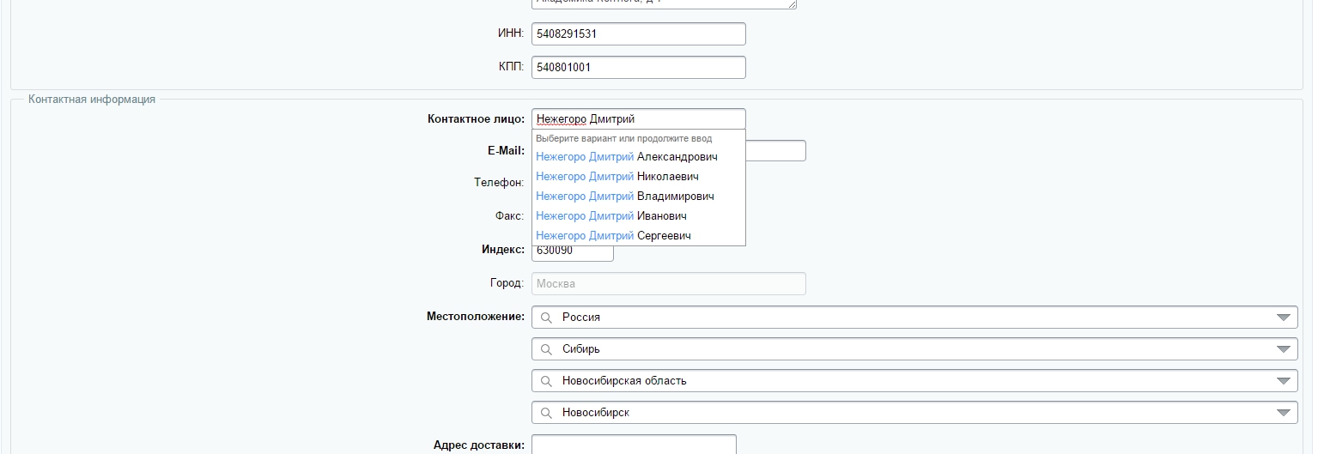Open the Сибирь region dropdown arrow
The height and width of the screenshot is (454, 1318).
pos(1284,349)
